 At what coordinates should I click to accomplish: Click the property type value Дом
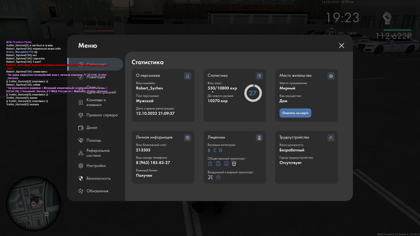click(283, 101)
